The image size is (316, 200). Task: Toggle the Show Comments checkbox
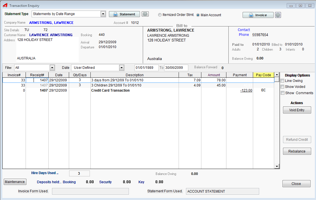[282, 93]
